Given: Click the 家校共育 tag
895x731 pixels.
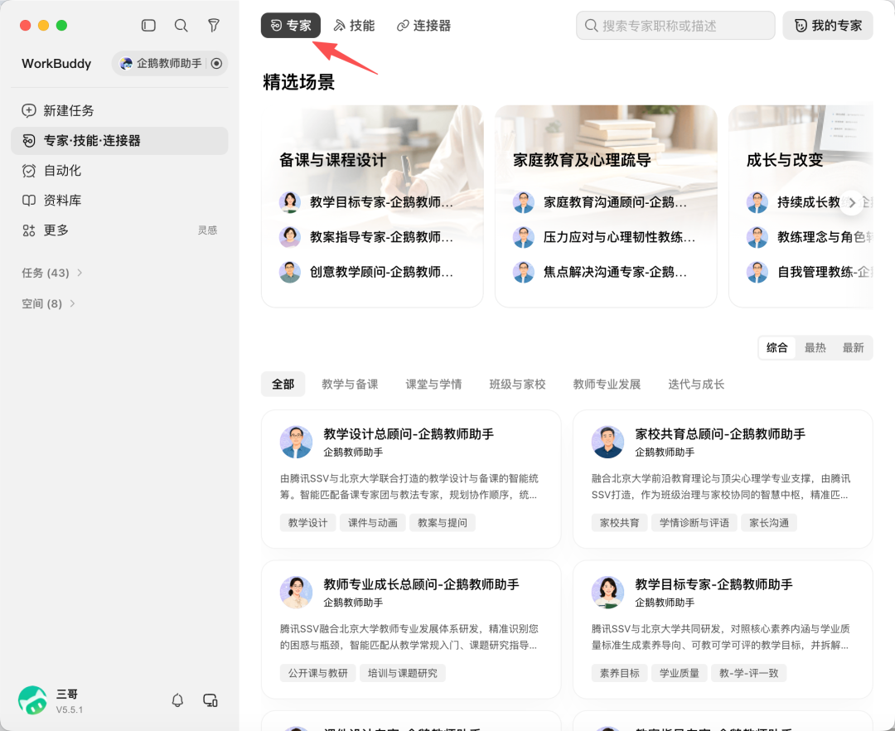Looking at the screenshot, I should coord(620,523).
